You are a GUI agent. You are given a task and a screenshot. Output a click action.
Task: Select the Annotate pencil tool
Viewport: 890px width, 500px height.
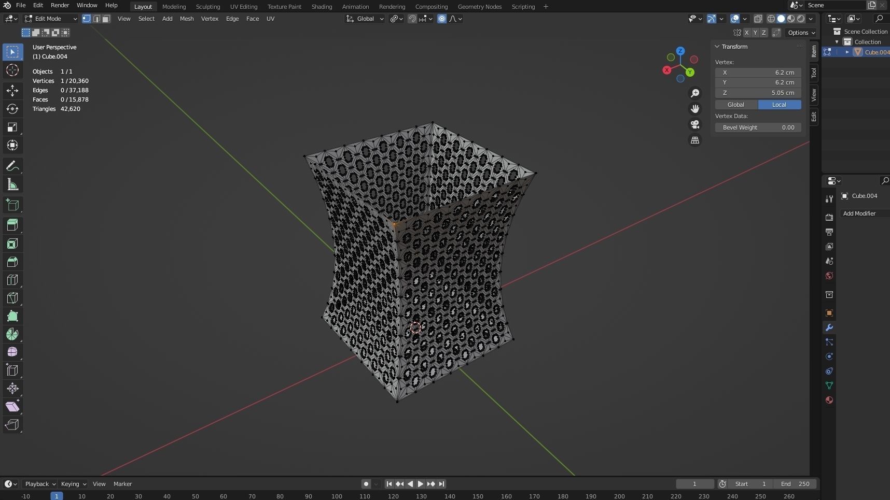12,166
